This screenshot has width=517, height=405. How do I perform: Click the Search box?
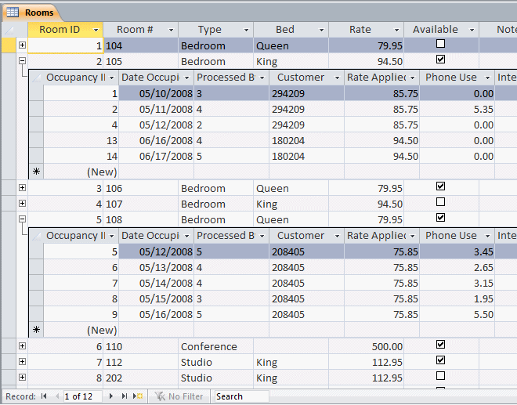(x=242, y=396)
